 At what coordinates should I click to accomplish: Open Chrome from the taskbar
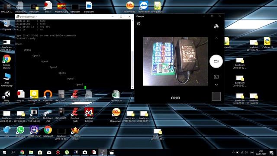coord(22,152)
